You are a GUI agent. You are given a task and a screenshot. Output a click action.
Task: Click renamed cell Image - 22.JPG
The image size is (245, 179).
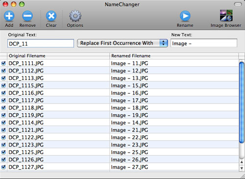point(129,137)
